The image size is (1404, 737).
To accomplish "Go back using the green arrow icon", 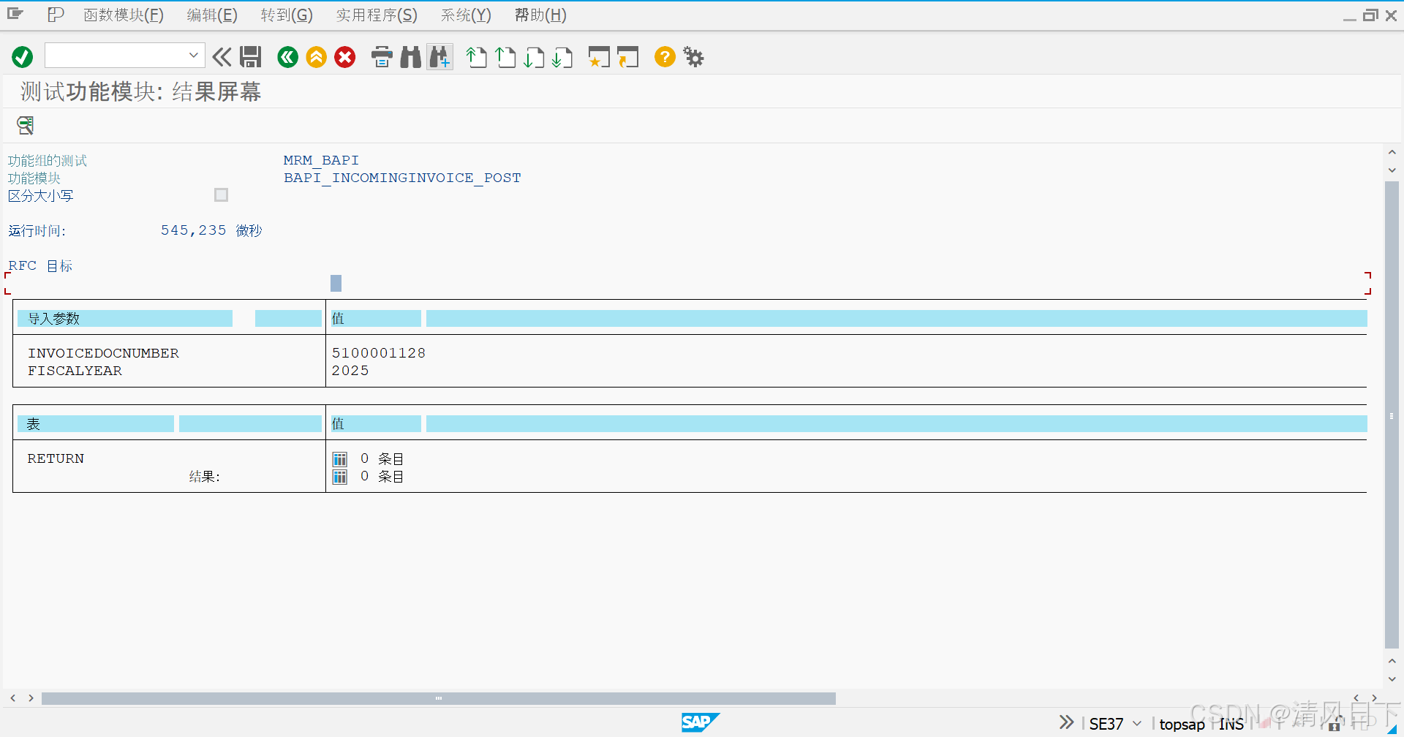I will [x=287, y=56].
